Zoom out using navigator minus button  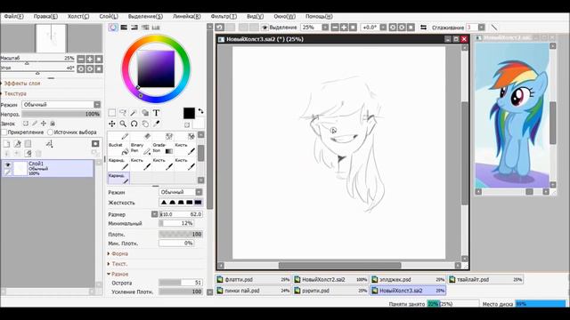tap(81, 59)
